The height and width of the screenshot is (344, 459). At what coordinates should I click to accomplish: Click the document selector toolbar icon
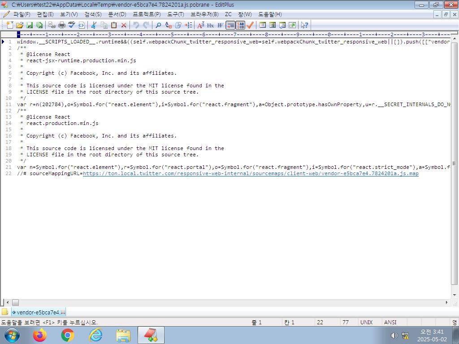(x=282, y=25)
